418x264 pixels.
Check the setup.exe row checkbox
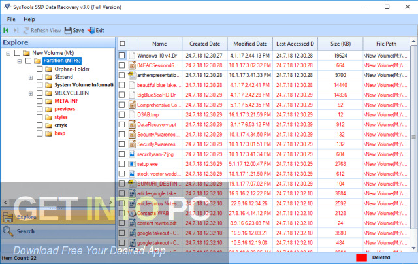[122, 164]
